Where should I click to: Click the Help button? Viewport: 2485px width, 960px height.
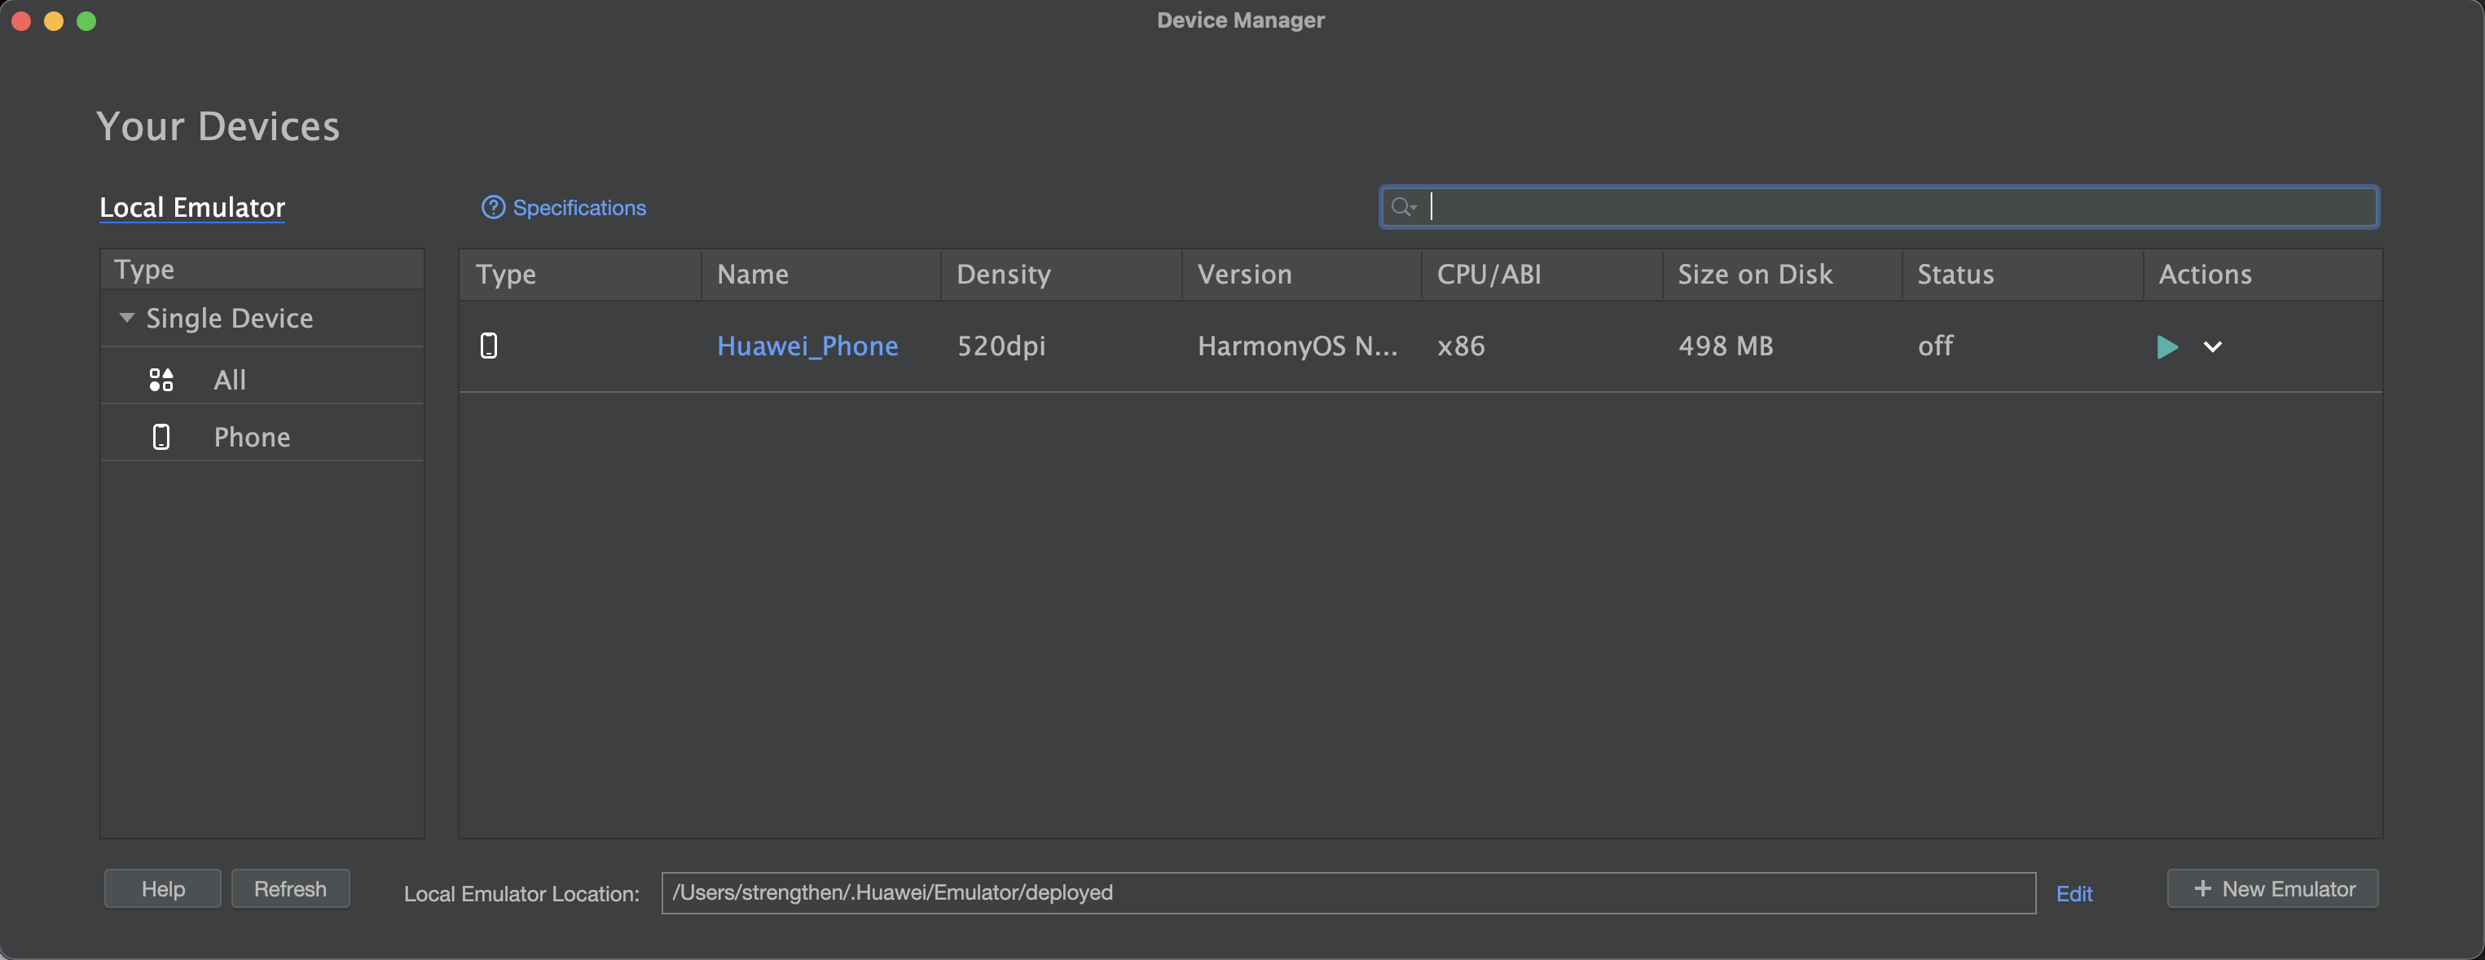162,888
